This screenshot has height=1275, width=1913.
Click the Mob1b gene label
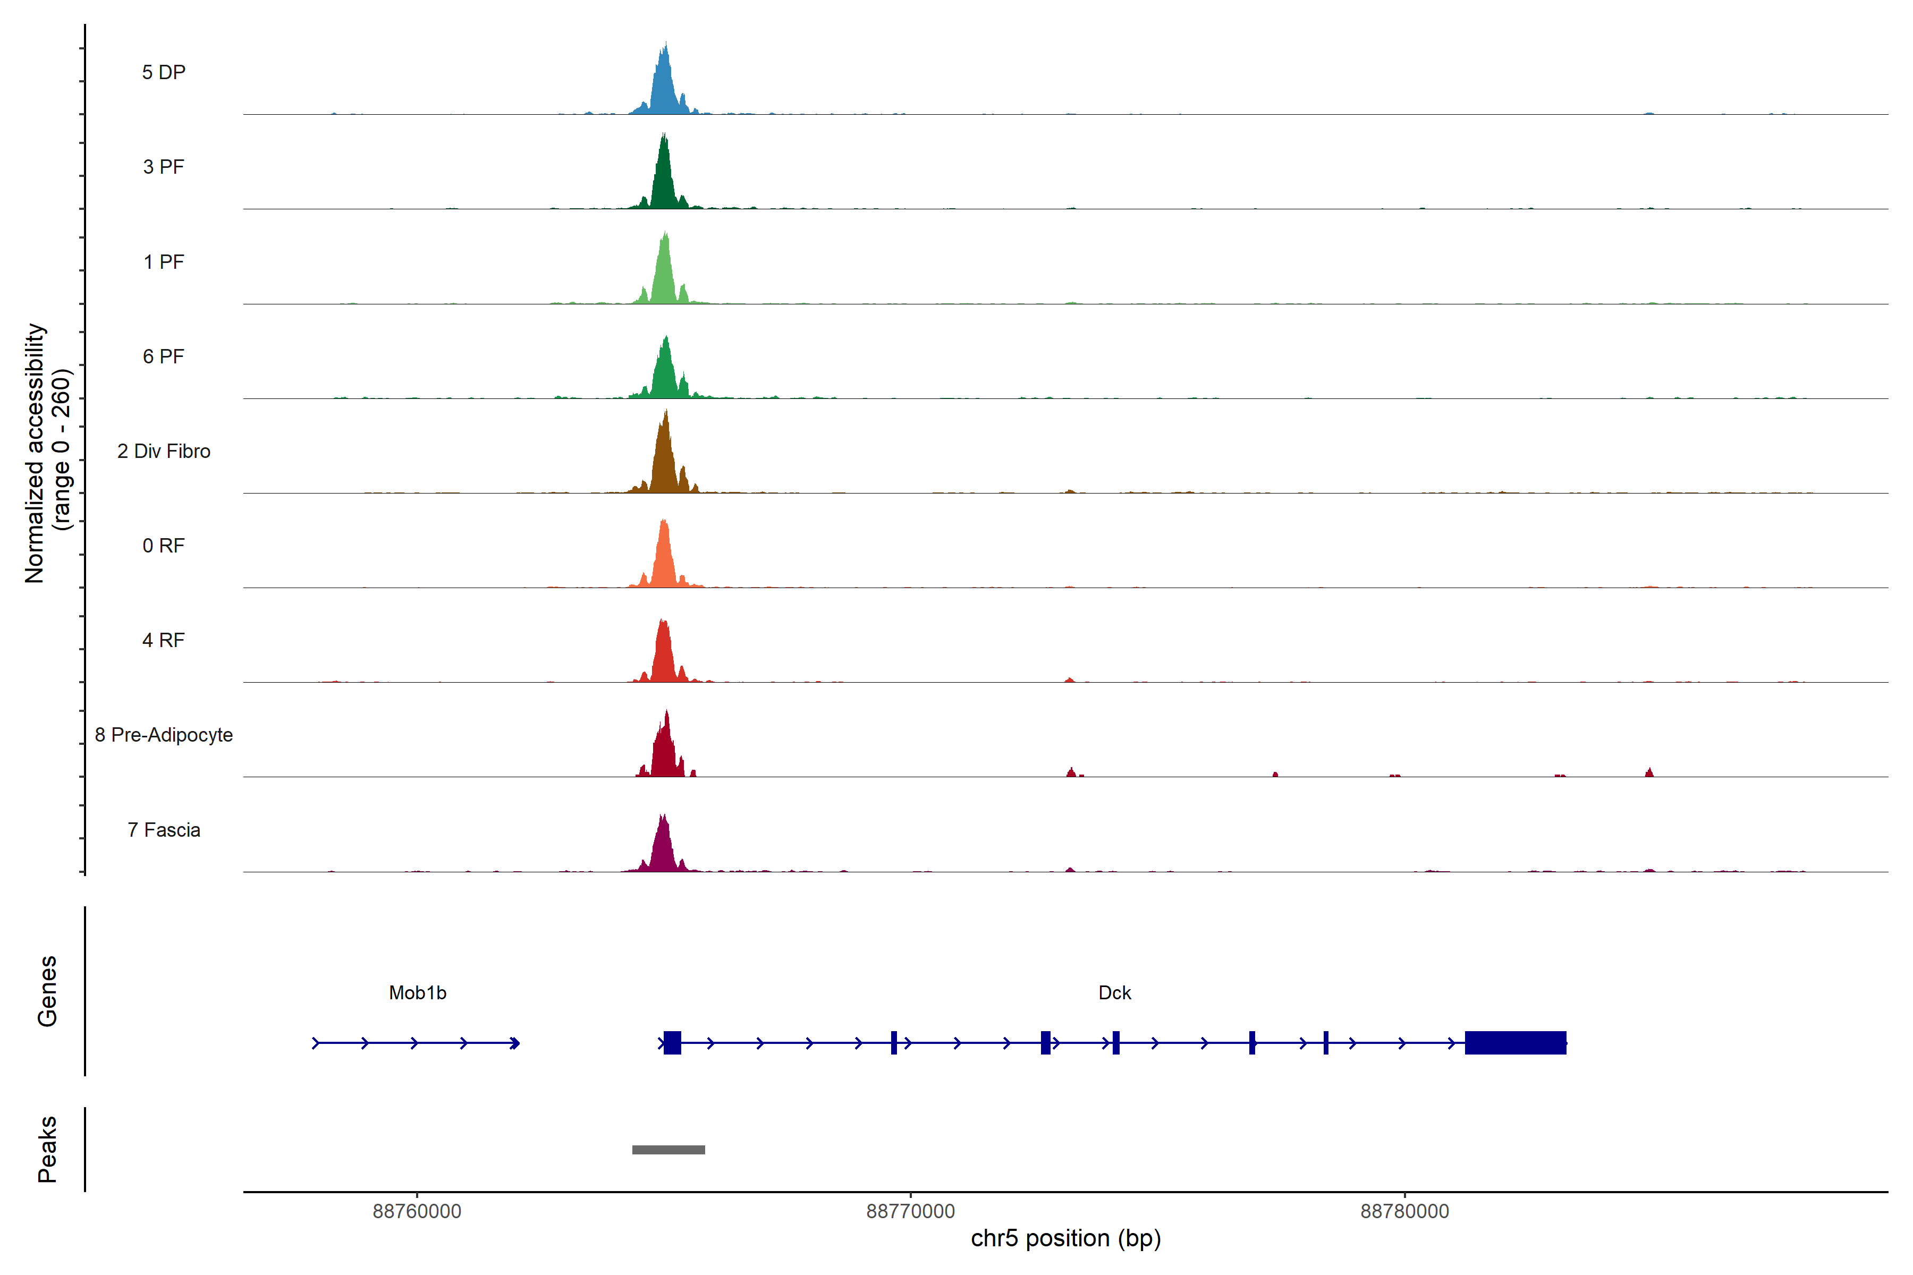tap(417, 993)
